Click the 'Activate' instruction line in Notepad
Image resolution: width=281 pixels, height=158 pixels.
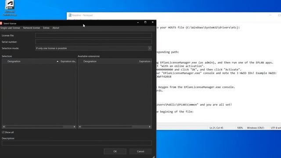point(199,69)
